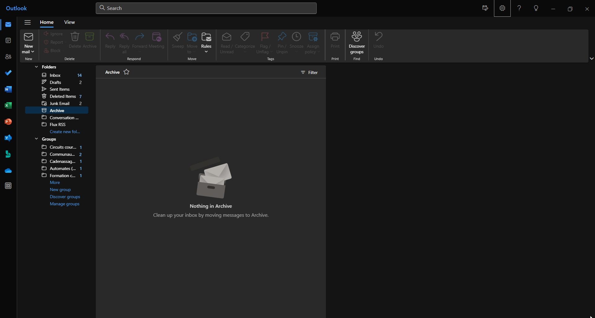
Task: Open the Filter button in message list
Action: pos(309,72)
